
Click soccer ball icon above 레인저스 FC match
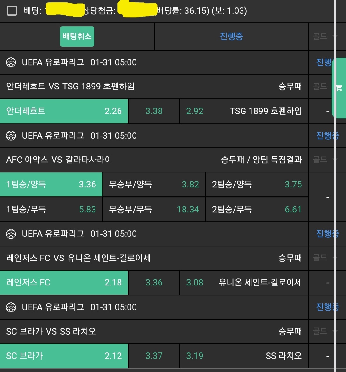[11, 234]
